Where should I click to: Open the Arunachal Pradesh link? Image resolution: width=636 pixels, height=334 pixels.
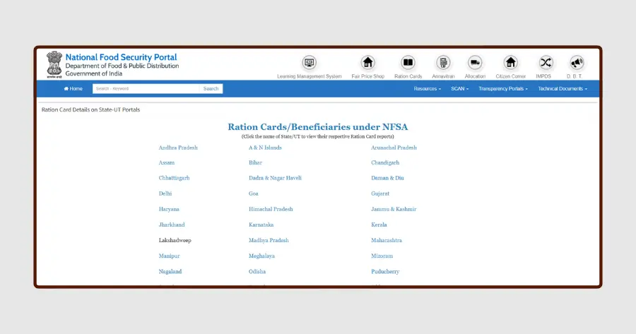pyautogui.click(x=394, y=148)
